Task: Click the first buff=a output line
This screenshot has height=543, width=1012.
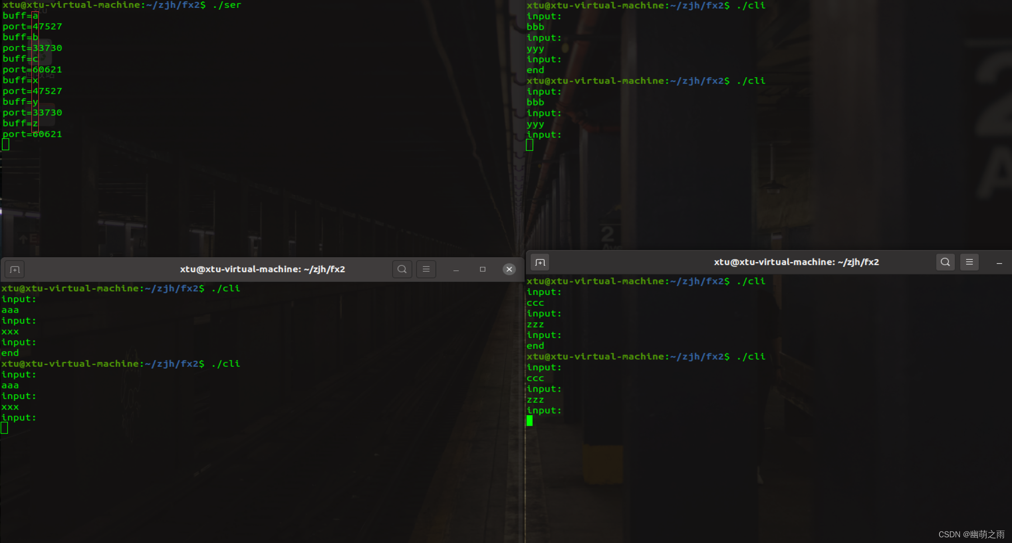Action: tap(21, 16)
